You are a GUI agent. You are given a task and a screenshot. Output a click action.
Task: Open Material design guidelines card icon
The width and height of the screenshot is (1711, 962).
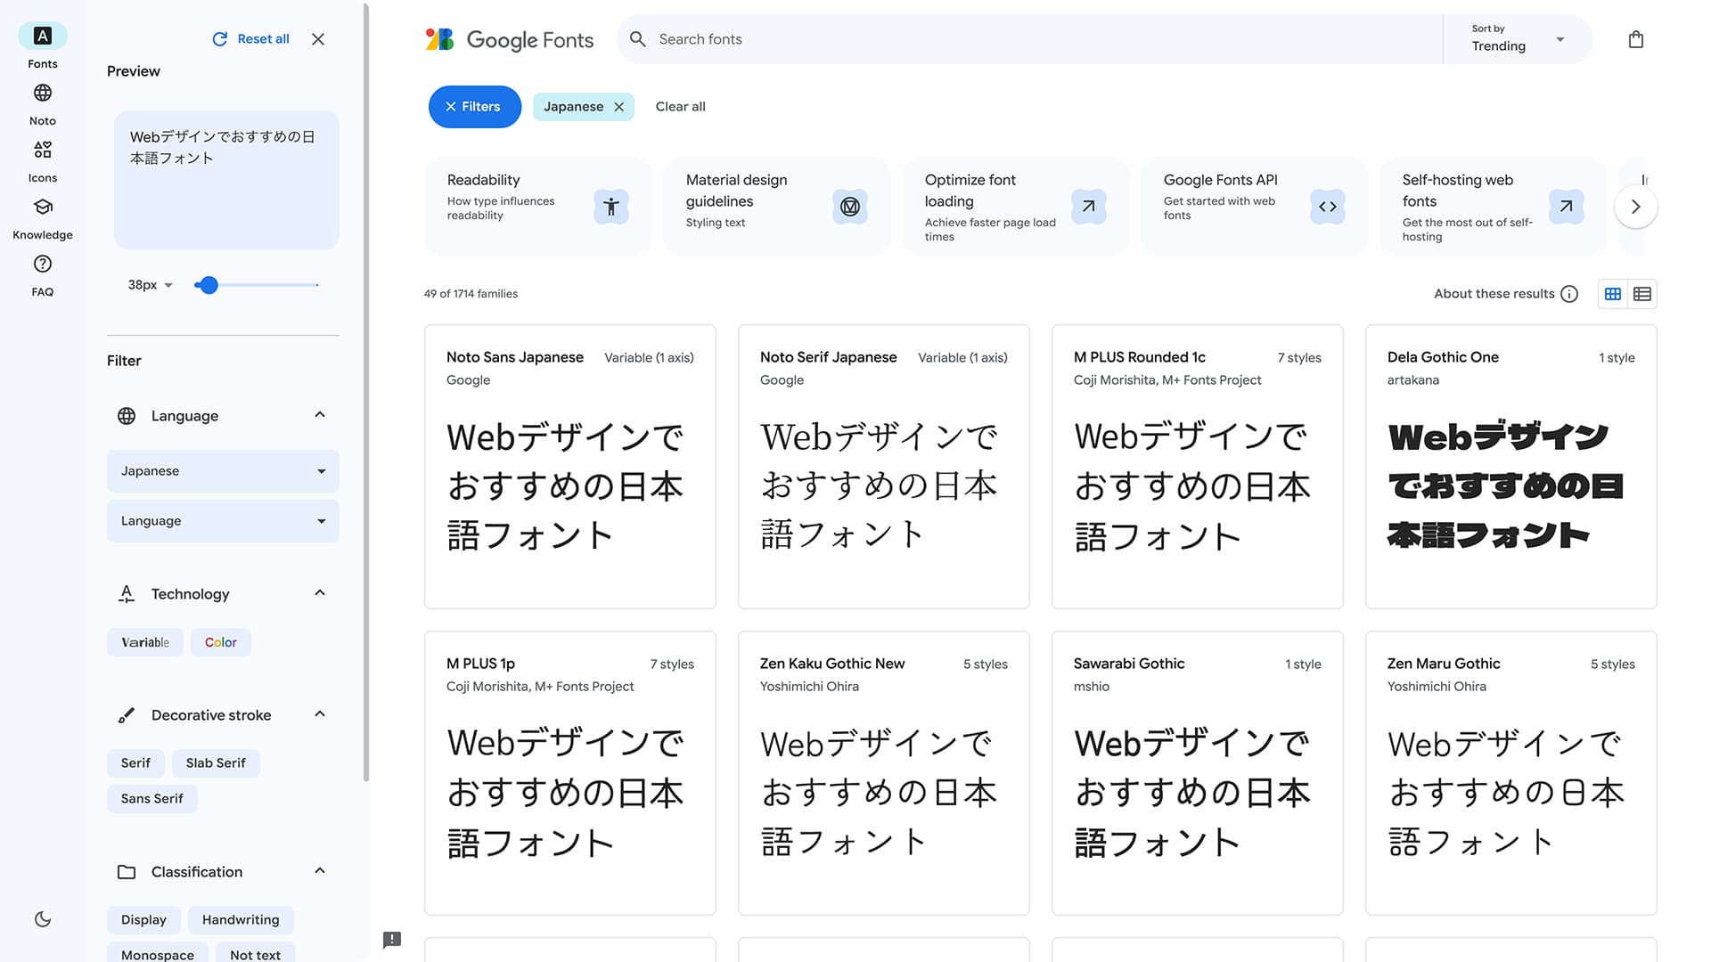click(850, 207)
